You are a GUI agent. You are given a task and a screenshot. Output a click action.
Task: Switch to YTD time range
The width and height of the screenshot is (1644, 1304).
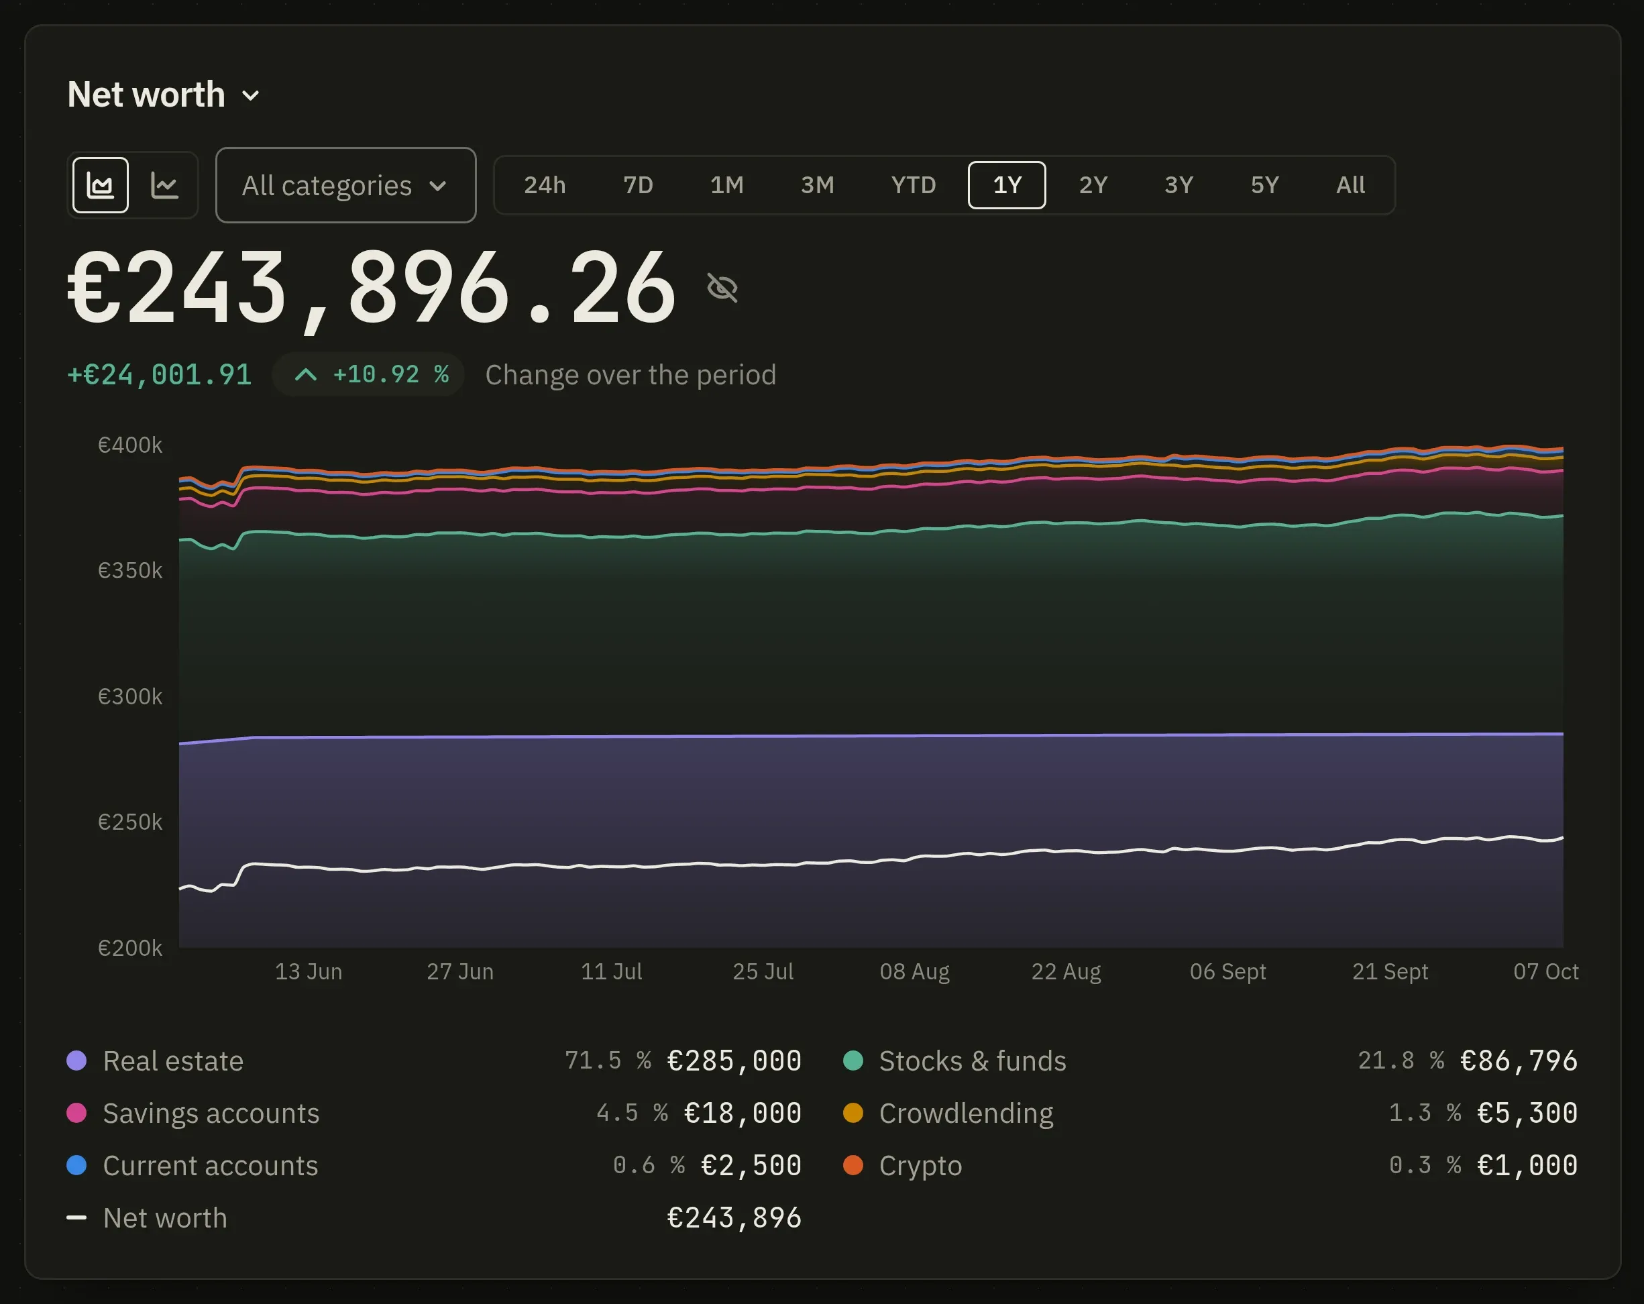914,185
